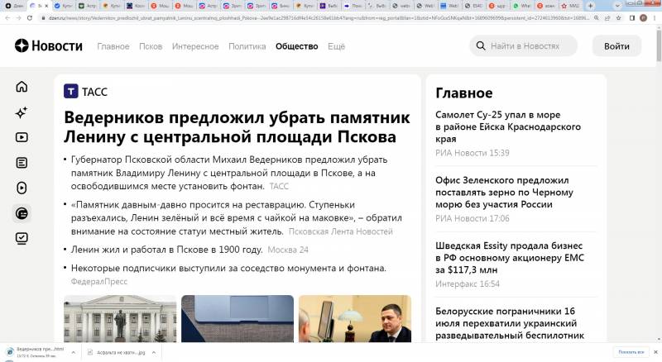The width and height of the screenshot is (662, 362).
Task: Click the Новости logo
Action: point(48,46)
